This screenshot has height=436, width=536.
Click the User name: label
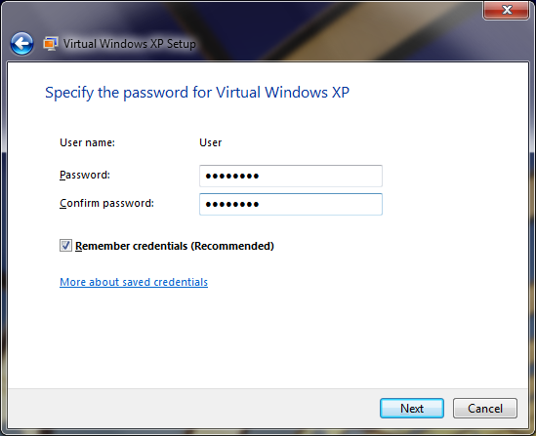click(x=87, y=142)
